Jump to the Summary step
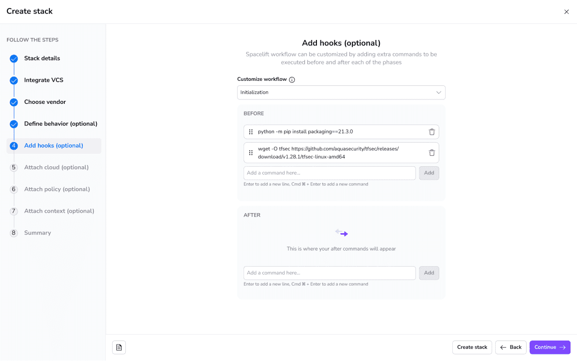The image size is (577, 361). coord(37,233)
